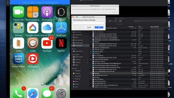Image resolution: width=174 pixels, height=98 pixels.
Task: Click Cancel in the Apple ID Username dialog
Action: click(89, 27)
